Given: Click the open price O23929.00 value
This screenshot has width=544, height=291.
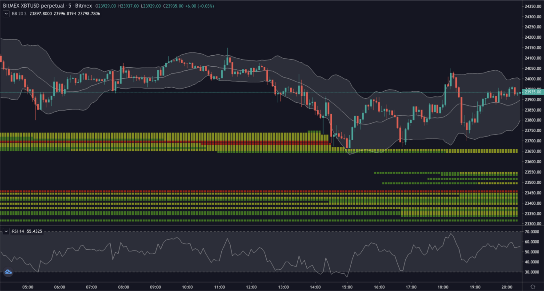Looking at the screenshot, I should (x=106, y=6).
